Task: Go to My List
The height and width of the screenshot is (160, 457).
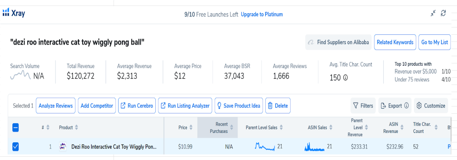Action: tap(434, 42)
